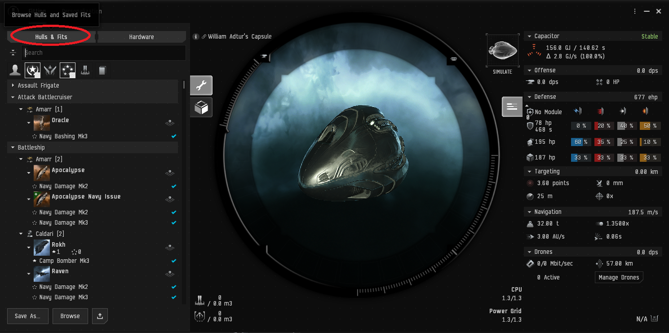The height and width of the screenshot is (333, 669).
Task: Click the No Module shield booster icon
Action: [x=530, y=112]
